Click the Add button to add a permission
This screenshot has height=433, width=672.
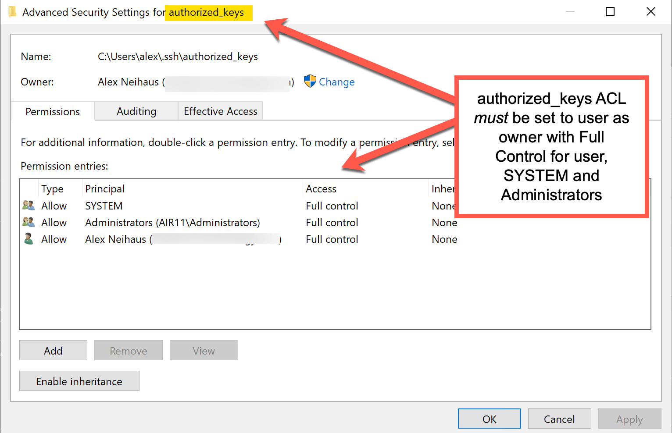53,350
